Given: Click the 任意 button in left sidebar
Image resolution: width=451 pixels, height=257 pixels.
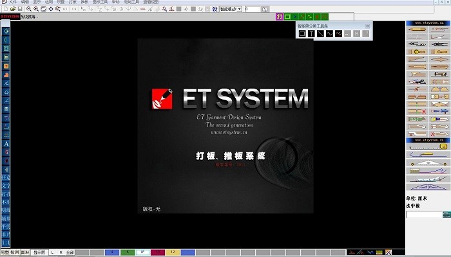Looking at the screenshot, I should click(x=6, y=177).
